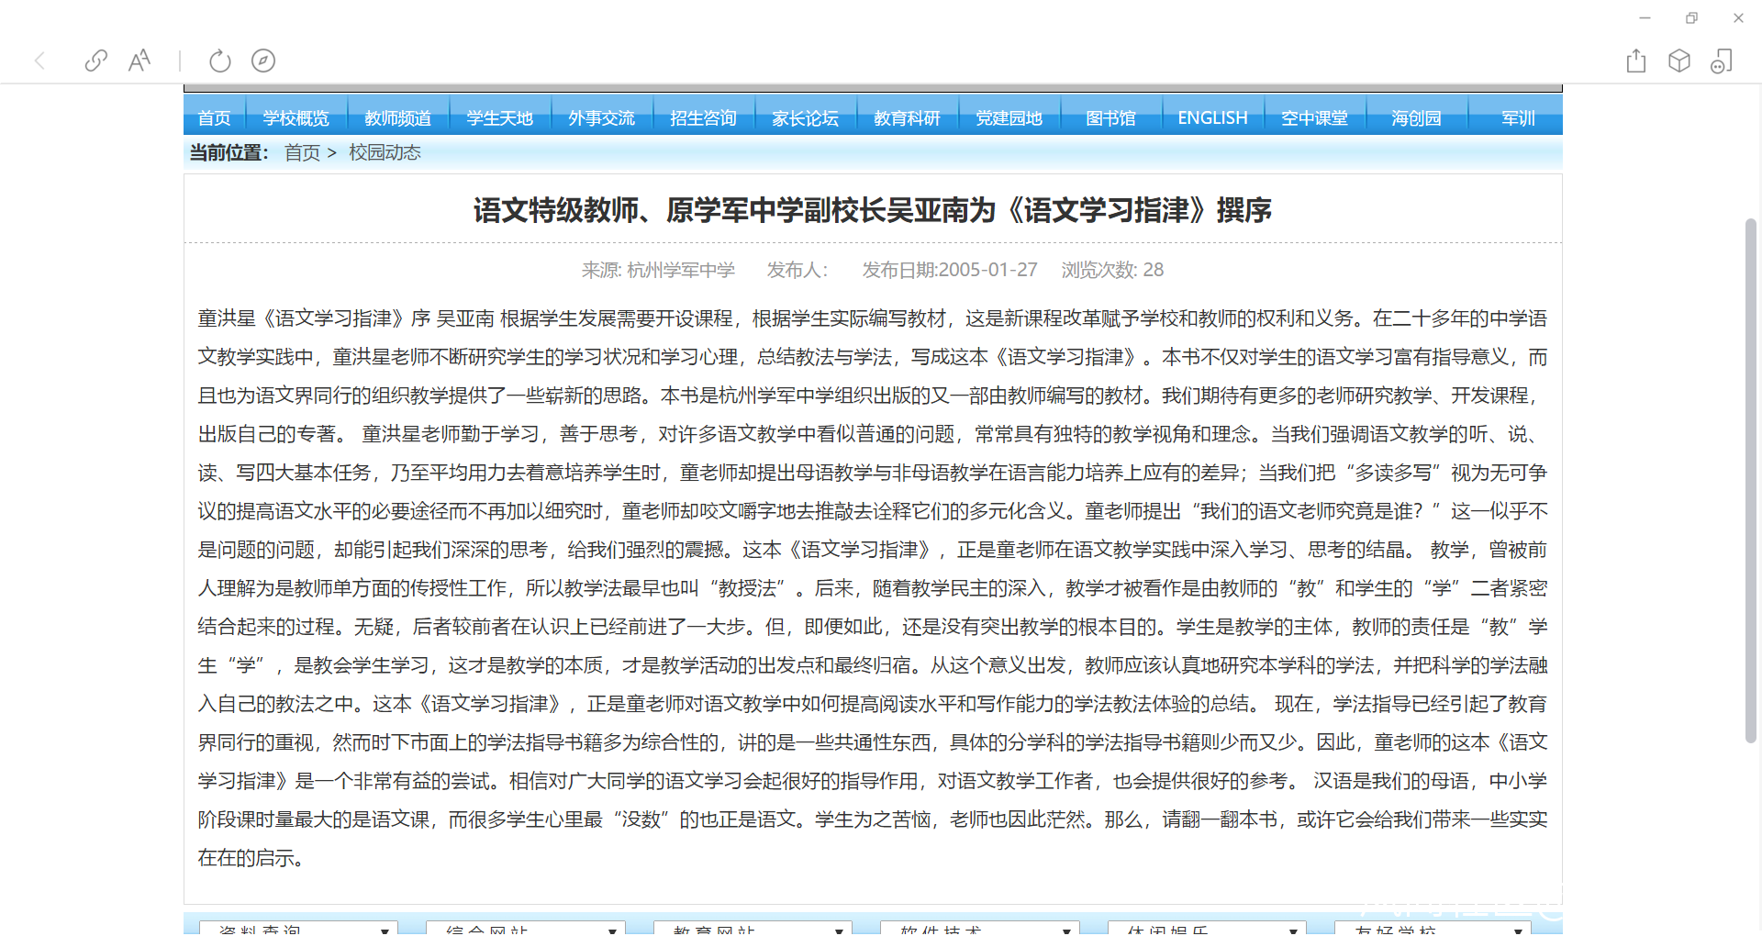Restore the window using title bar button
This screenshot has height=936, width=1762.
coord(1691,17)
